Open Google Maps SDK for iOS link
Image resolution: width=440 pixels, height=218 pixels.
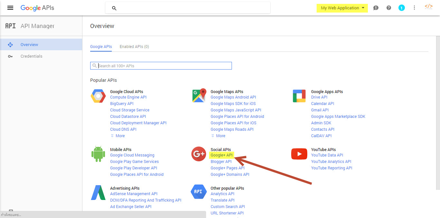(x=233, y=104)
